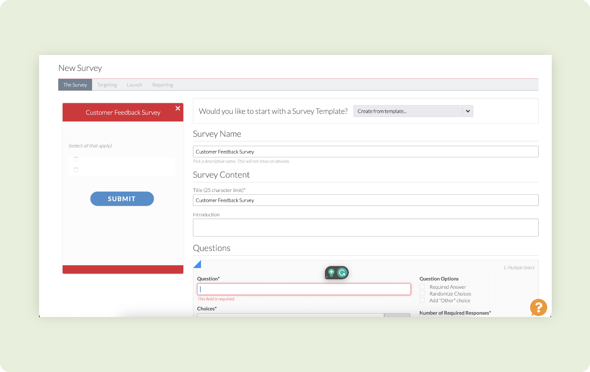Tick the first preview survey checkbox
The height and width of the screenshot is (372, 590).
click(x=76, y=159)
